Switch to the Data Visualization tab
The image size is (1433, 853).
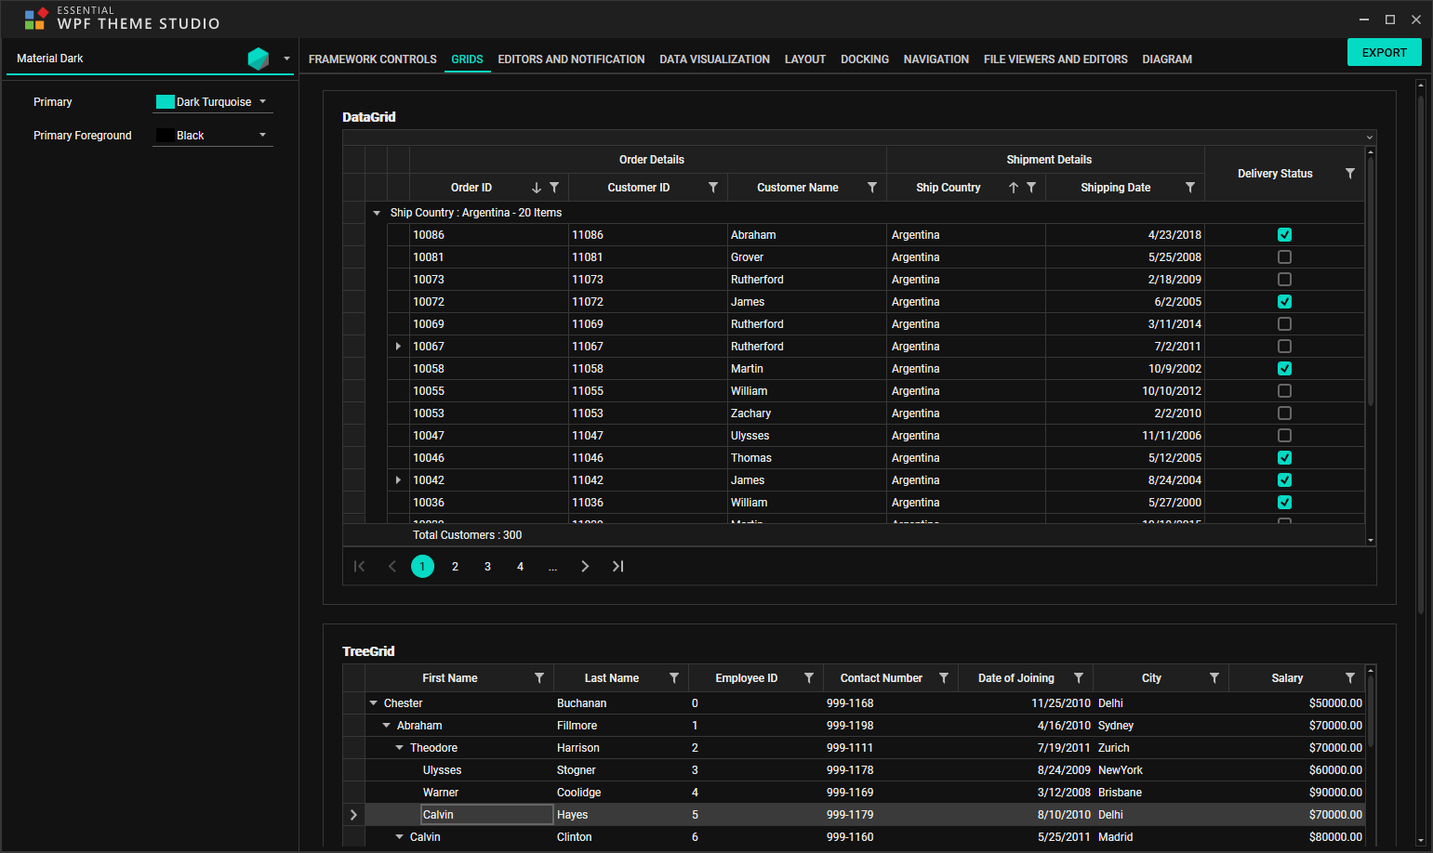714,59
